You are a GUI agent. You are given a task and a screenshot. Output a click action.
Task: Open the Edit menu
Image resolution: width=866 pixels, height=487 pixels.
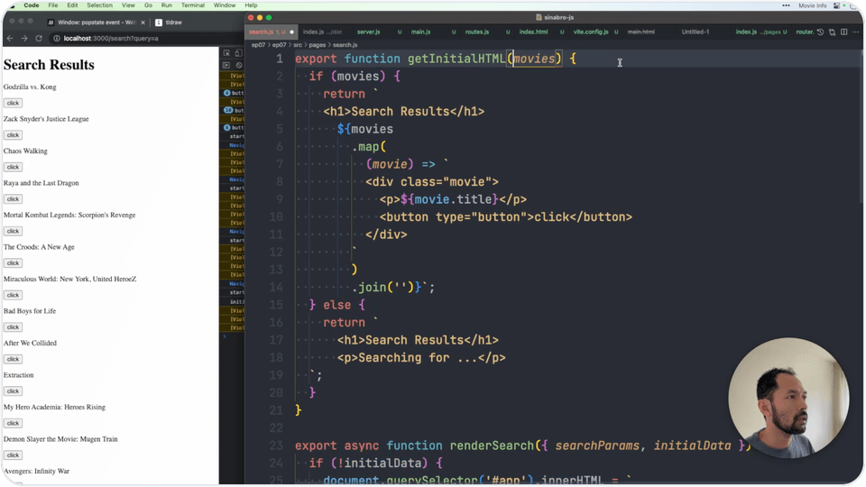pyautogui.click(x=72, y=5)
